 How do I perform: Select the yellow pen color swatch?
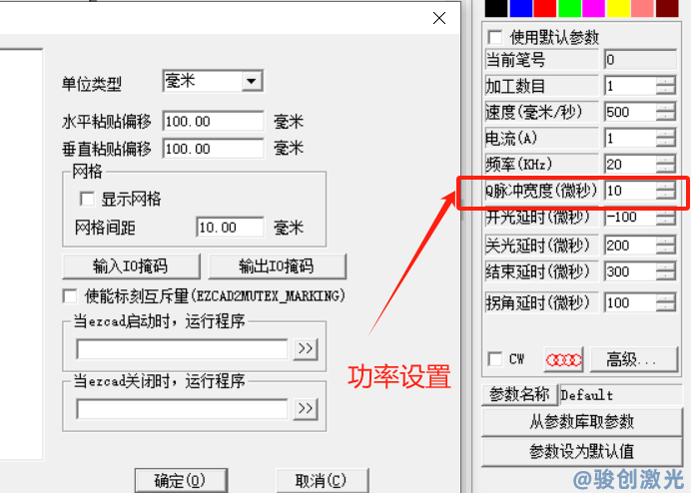coord(618,8)
